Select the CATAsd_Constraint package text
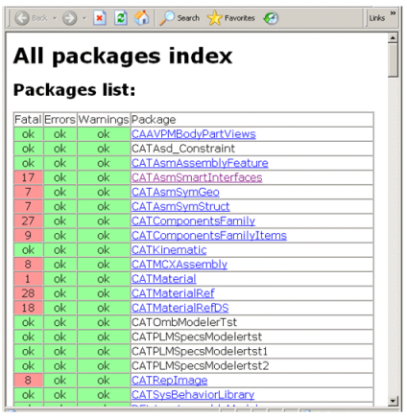 coord(183,149)
